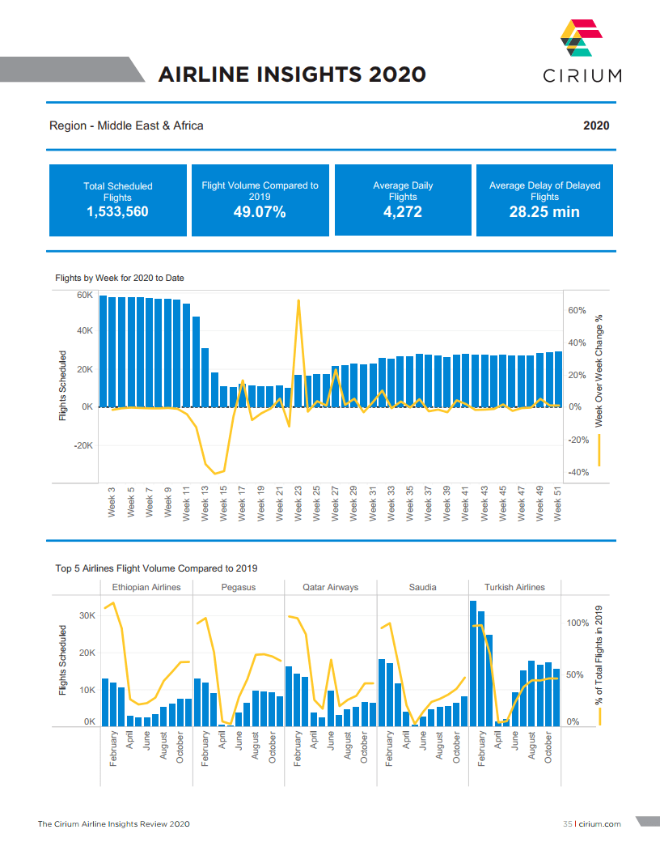Select the Week 17 axis label
Viewport: 660px width, 855px height.
242,504
